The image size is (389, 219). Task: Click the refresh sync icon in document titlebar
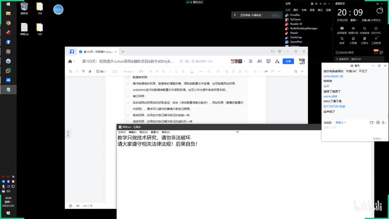coord(273,51)
